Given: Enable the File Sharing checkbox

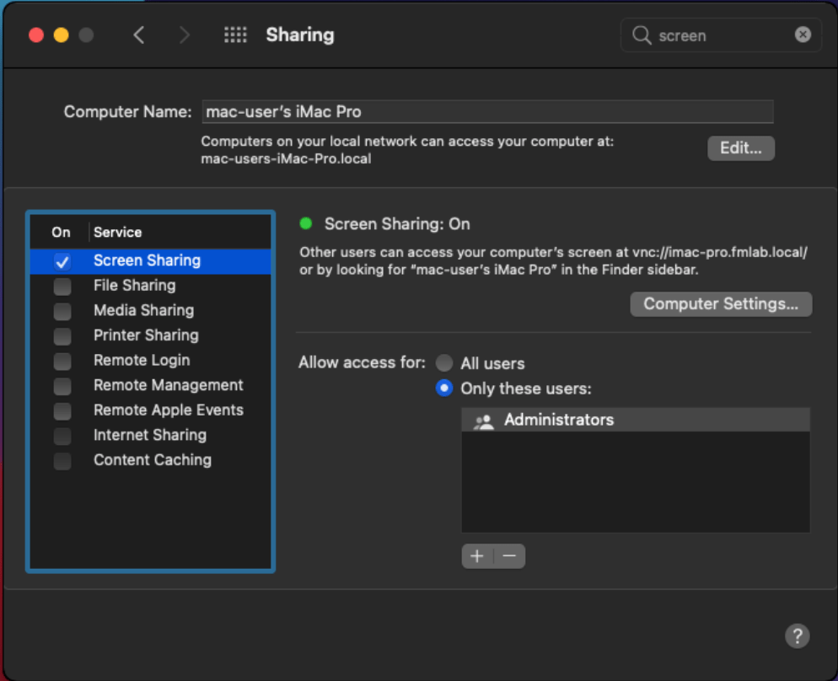Looking at the screenshot, I should pos(62,287).
